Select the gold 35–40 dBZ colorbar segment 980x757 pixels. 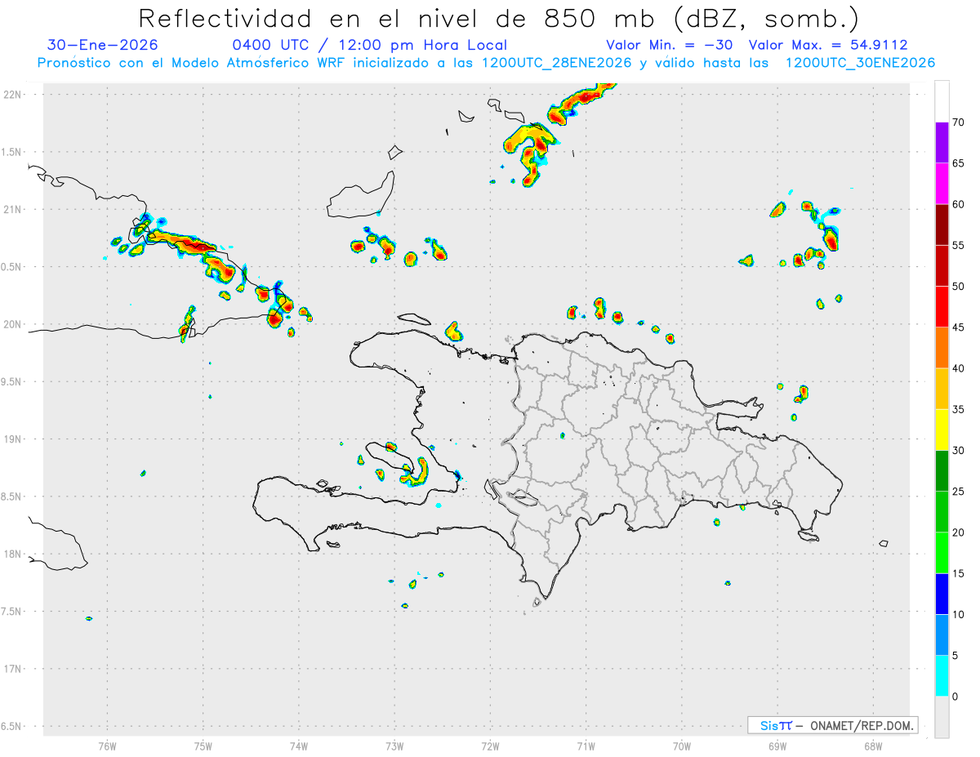942,389
